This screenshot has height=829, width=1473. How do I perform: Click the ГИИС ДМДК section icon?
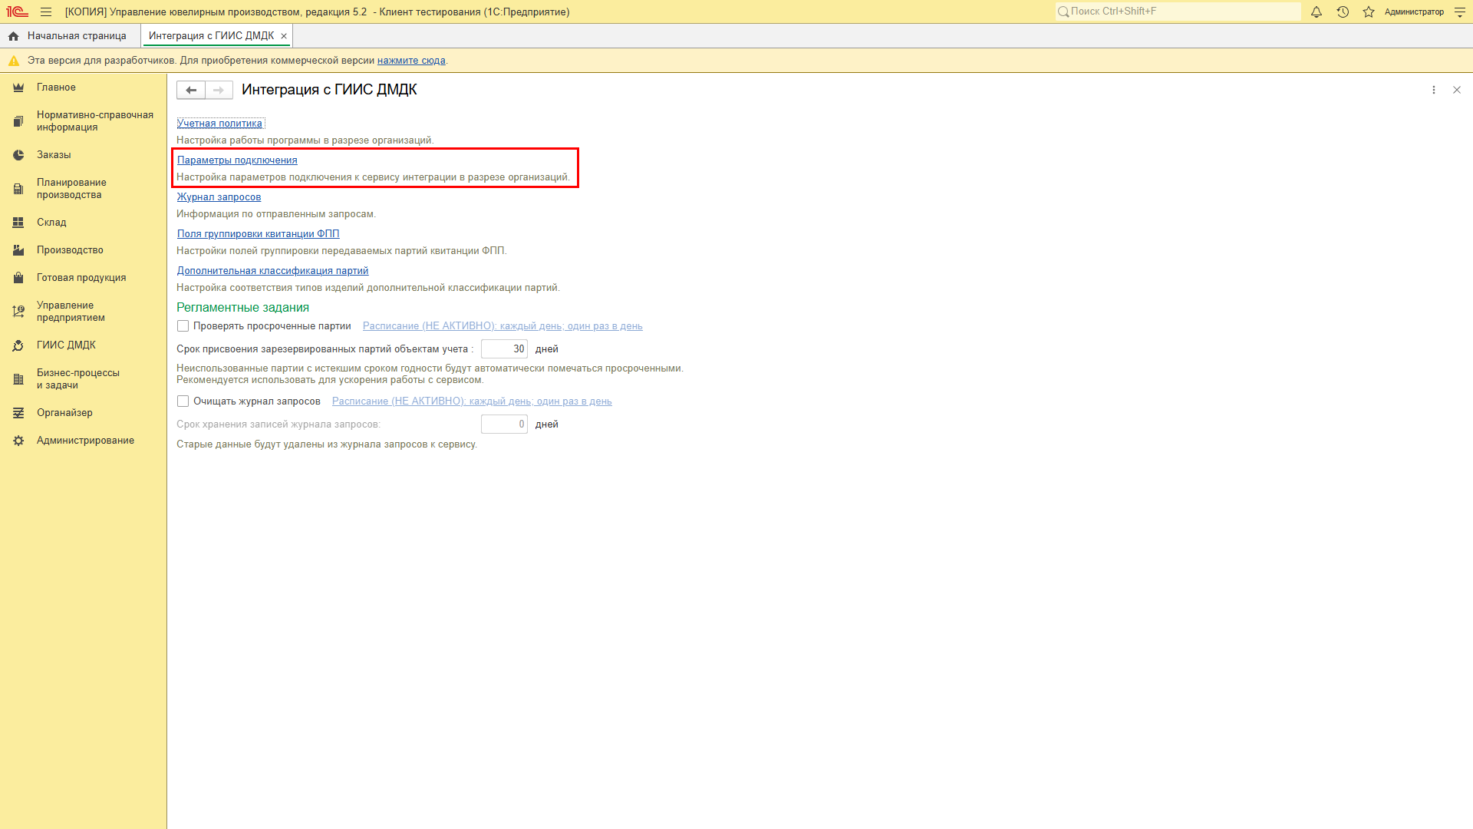click(x=18, y=345)
